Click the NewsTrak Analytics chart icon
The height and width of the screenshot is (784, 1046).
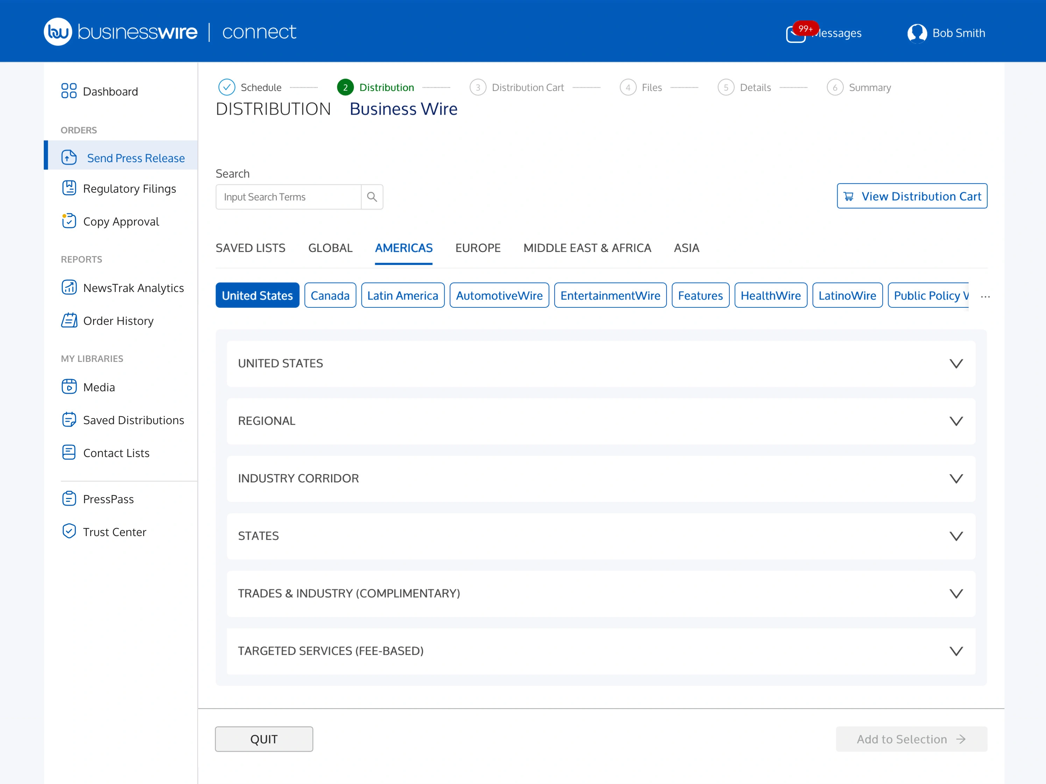(x=69, y=287)
